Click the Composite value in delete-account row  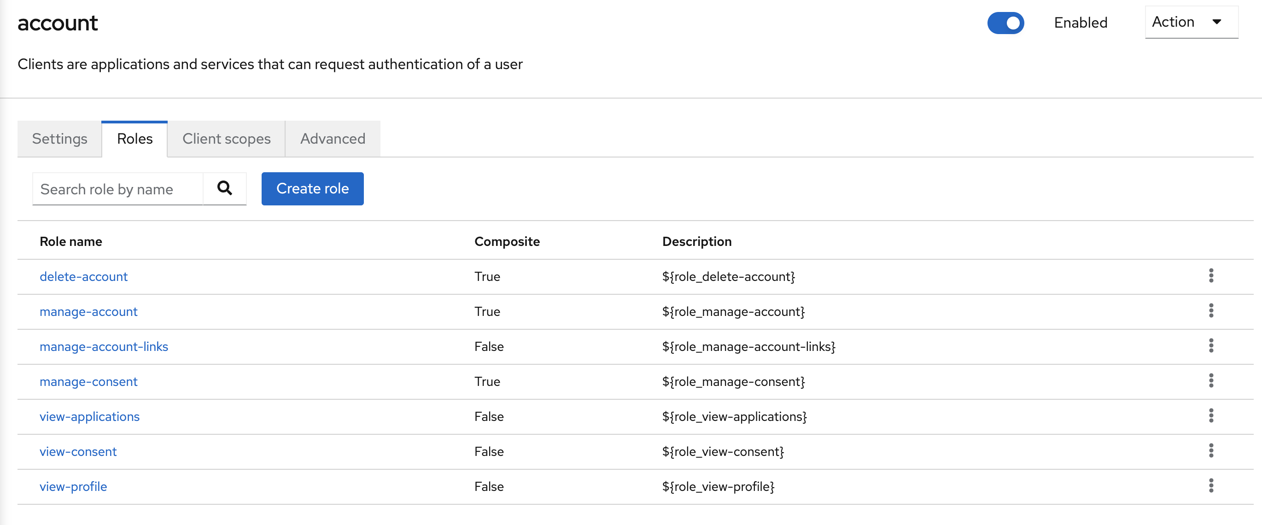(x=487, y=277)
